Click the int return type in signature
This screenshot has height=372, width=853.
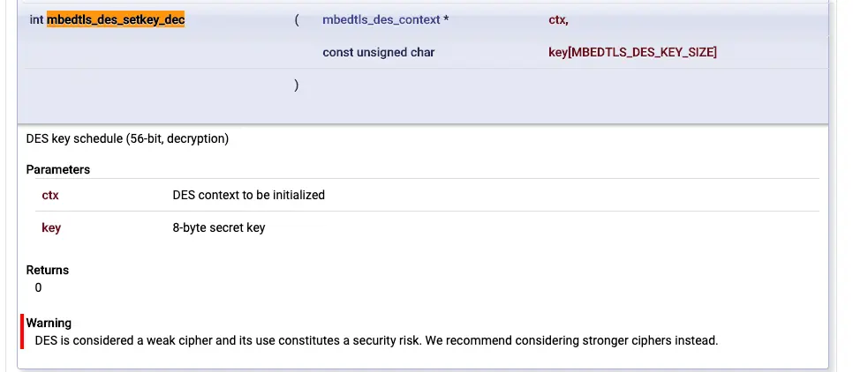point(36,20)
